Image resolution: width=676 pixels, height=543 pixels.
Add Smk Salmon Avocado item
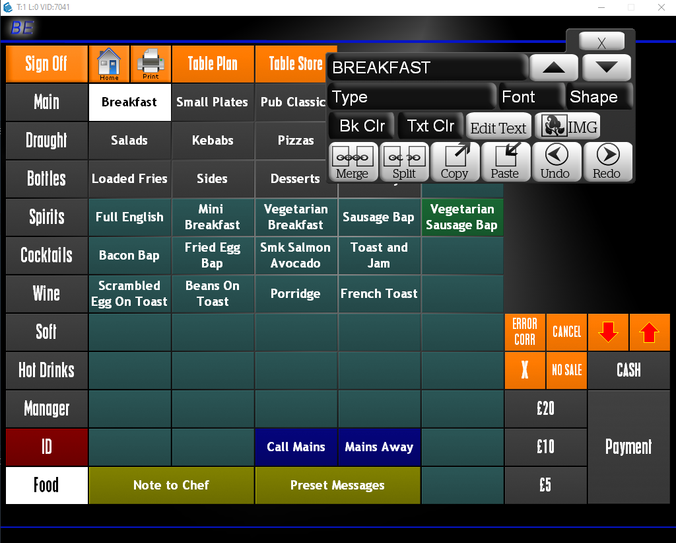click(296, 256)
